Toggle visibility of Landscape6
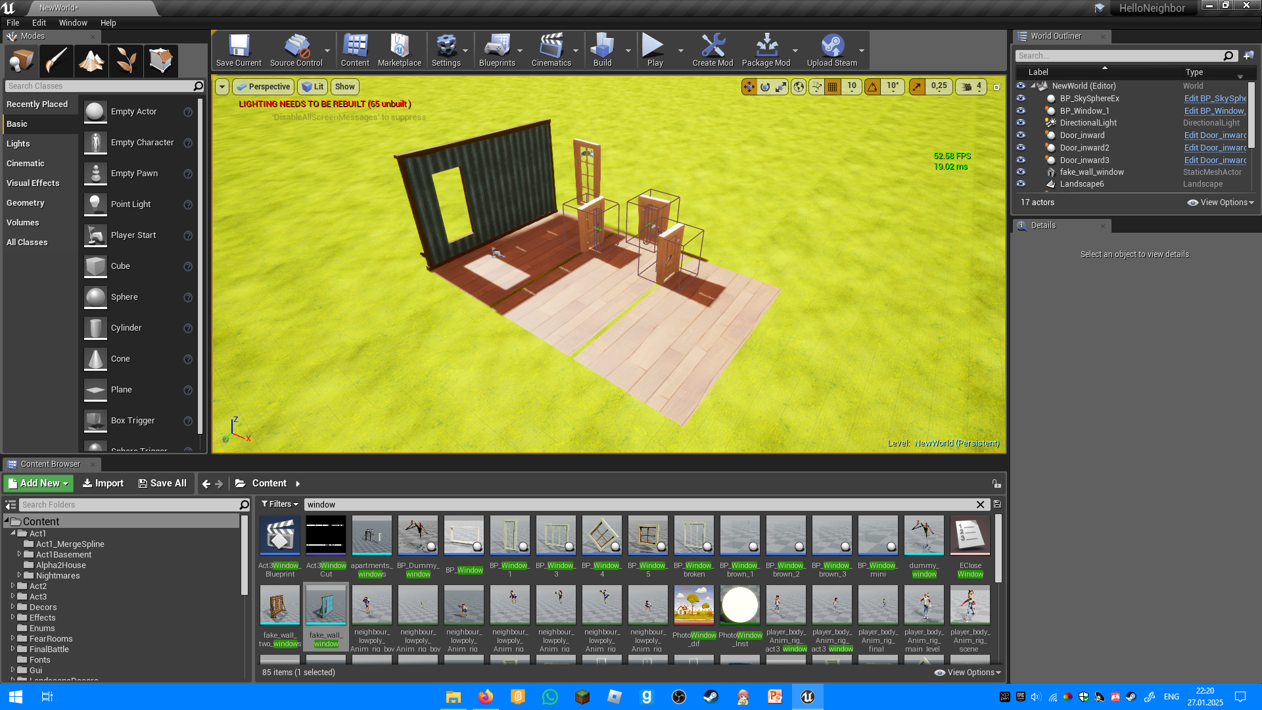 click(1021, 183)
